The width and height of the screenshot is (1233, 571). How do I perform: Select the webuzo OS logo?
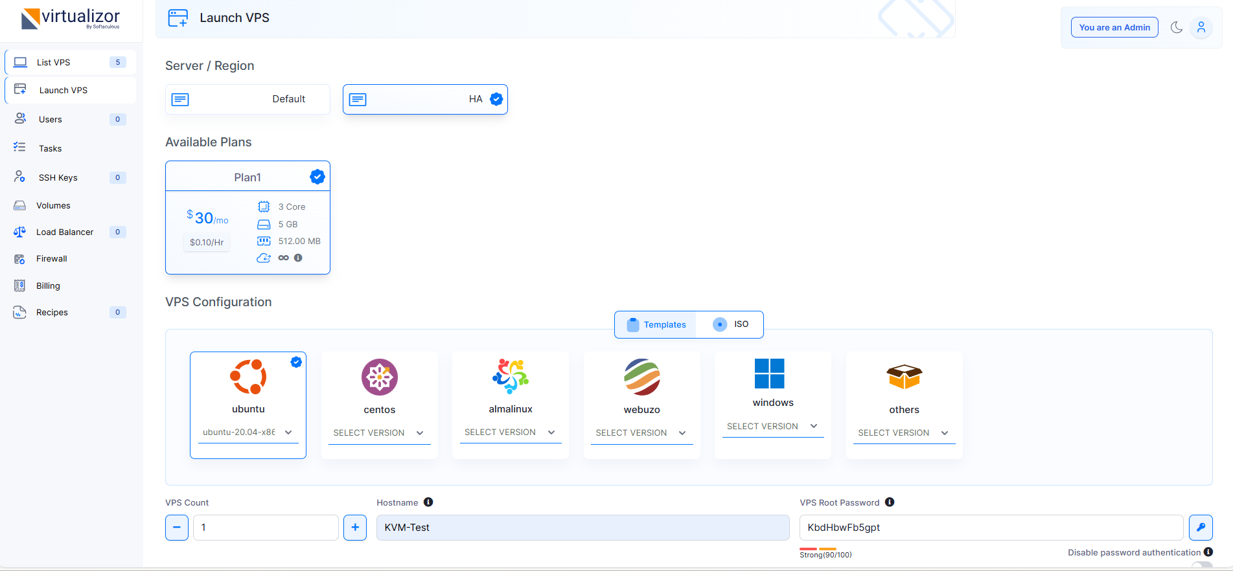642,377
